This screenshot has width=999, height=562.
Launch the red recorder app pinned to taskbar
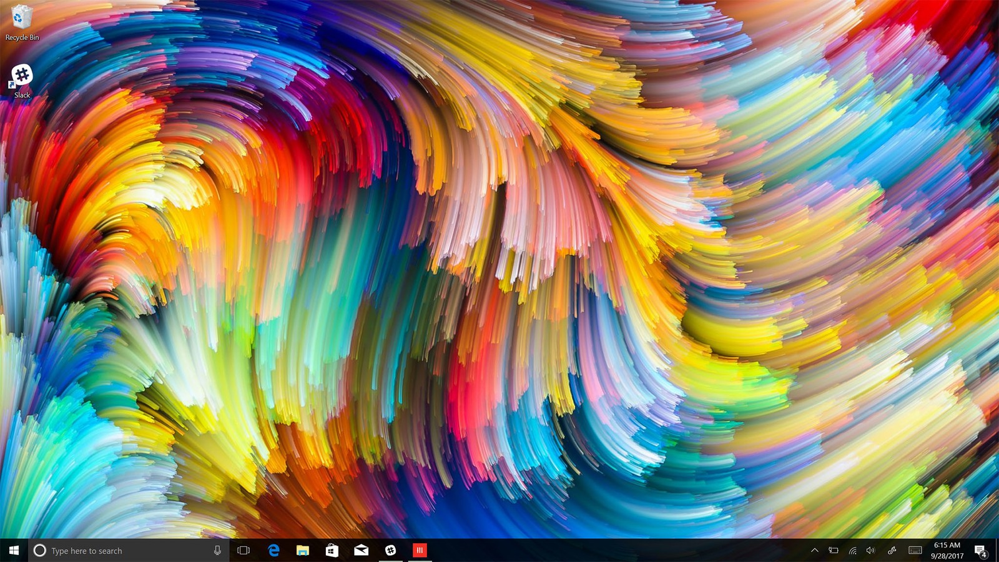pyautogui.click(x=420, y=550)
